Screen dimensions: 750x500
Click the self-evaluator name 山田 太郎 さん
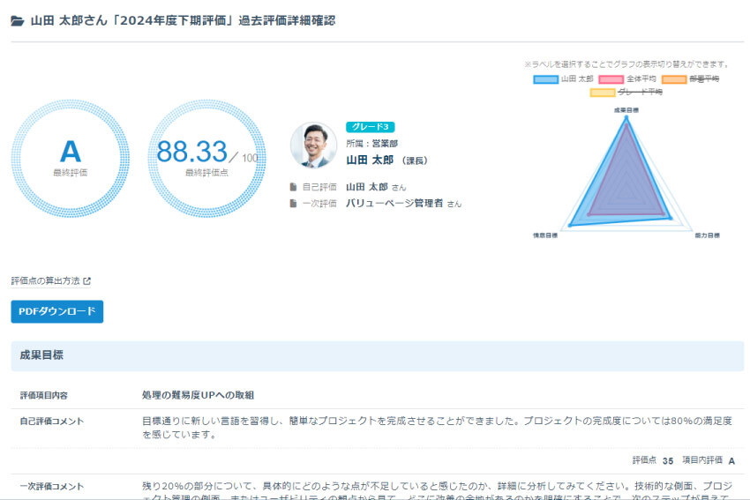coord(376,187)
